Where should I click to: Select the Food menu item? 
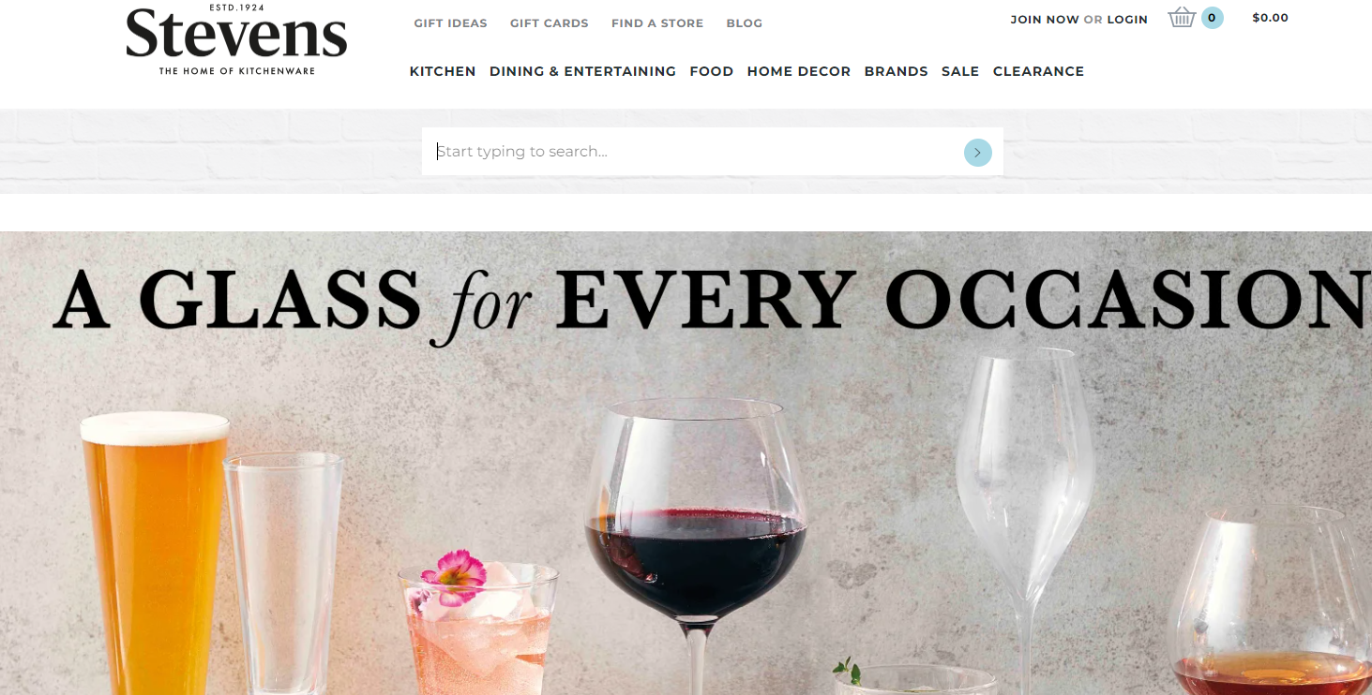coord(712,71)
